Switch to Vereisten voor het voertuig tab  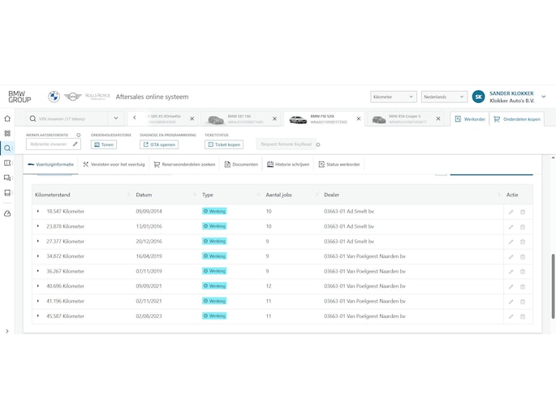tap(114, 165)
